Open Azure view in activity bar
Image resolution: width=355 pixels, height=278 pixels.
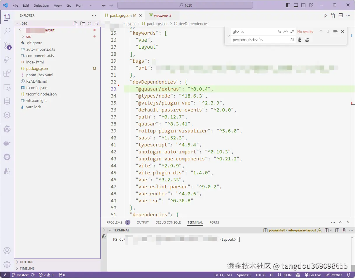click(x=7, y=171)
